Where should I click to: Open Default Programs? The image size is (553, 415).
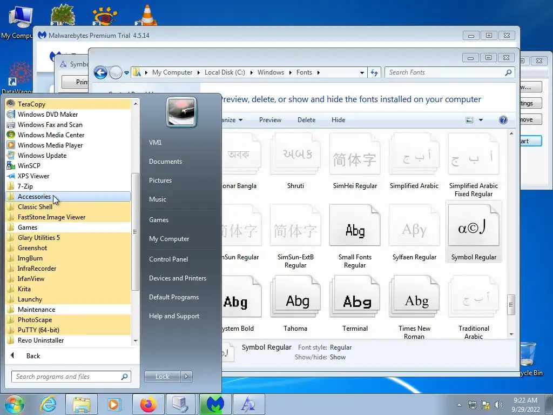[x=173, y=297]
